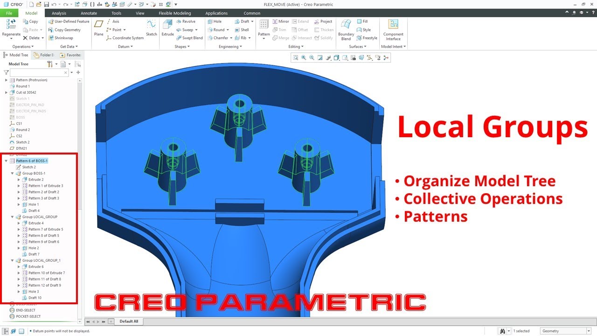Click the Shell tool
Screen dimensions: 597x336
pyautogui.click(x=241, y=30)
